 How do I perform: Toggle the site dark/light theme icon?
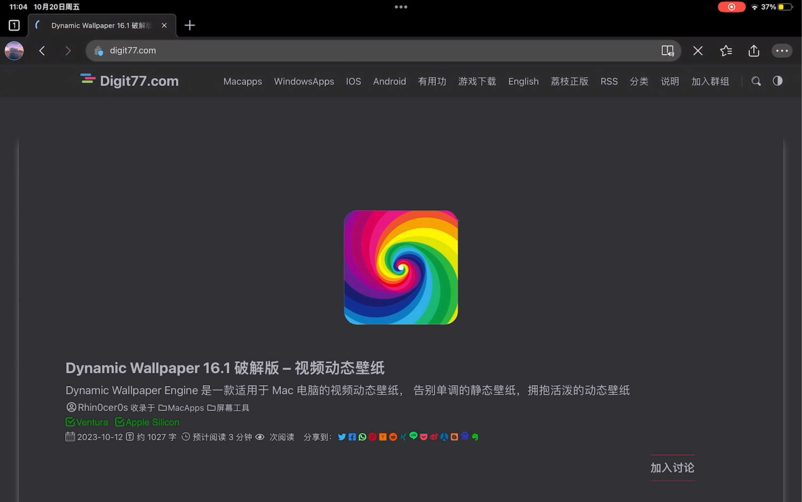[x=777, y=81]
